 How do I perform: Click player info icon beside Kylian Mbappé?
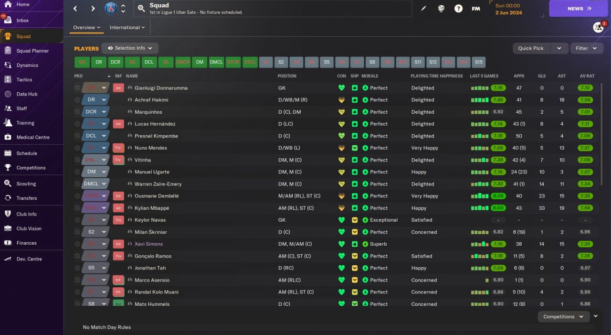(130, 208)
